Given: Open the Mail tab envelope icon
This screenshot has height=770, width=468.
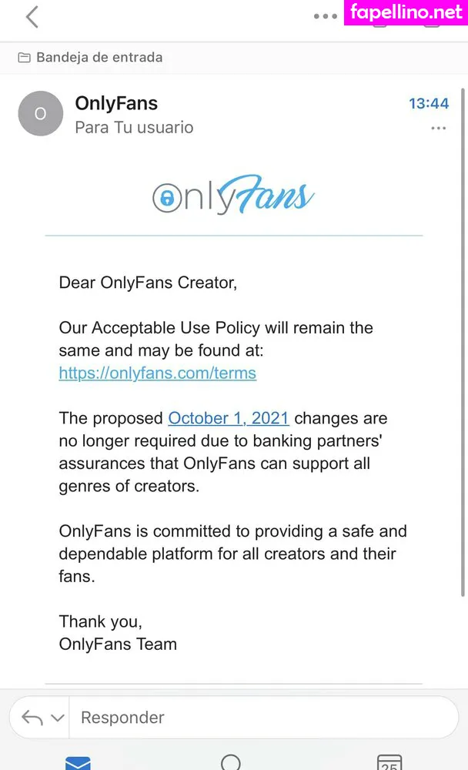Looking at the screenshot, I should [x=78, y=763].
